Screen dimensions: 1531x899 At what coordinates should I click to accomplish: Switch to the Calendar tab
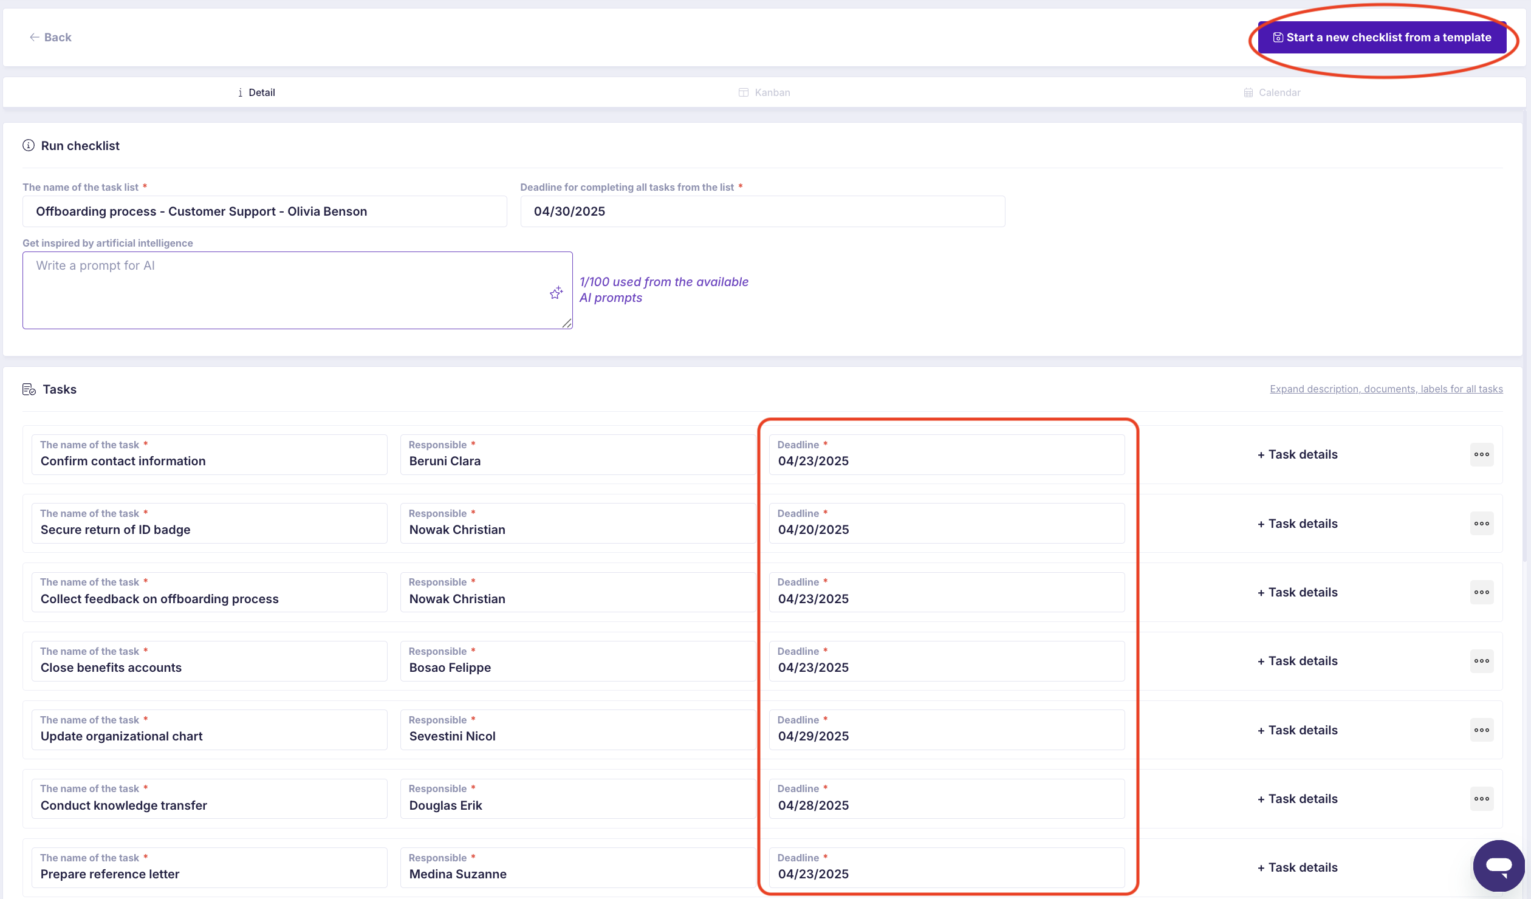pos(1272,92)
